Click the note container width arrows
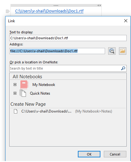 (99, 5)
